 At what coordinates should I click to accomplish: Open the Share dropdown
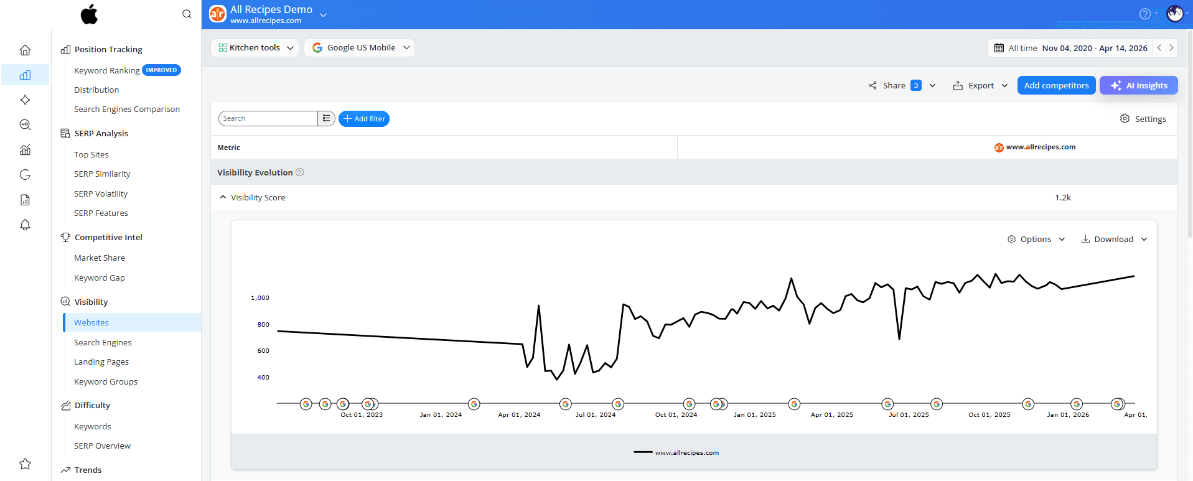pos(902,85)
